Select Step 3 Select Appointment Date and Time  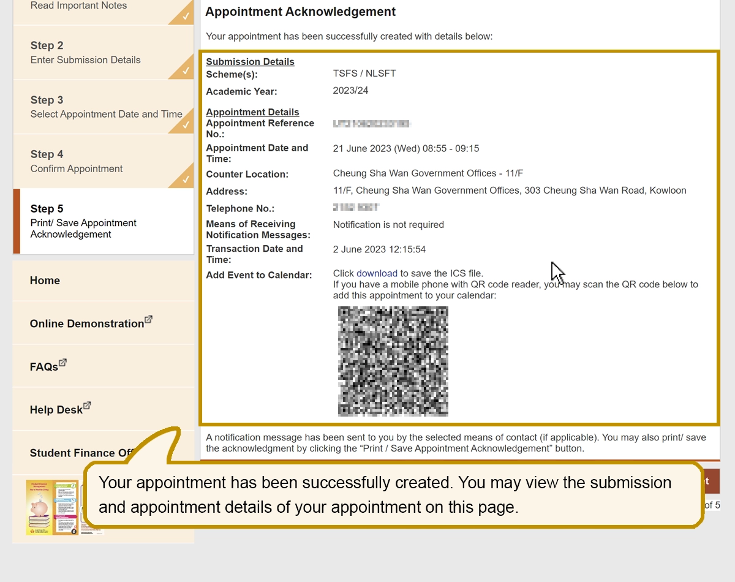tap(103, 107)
